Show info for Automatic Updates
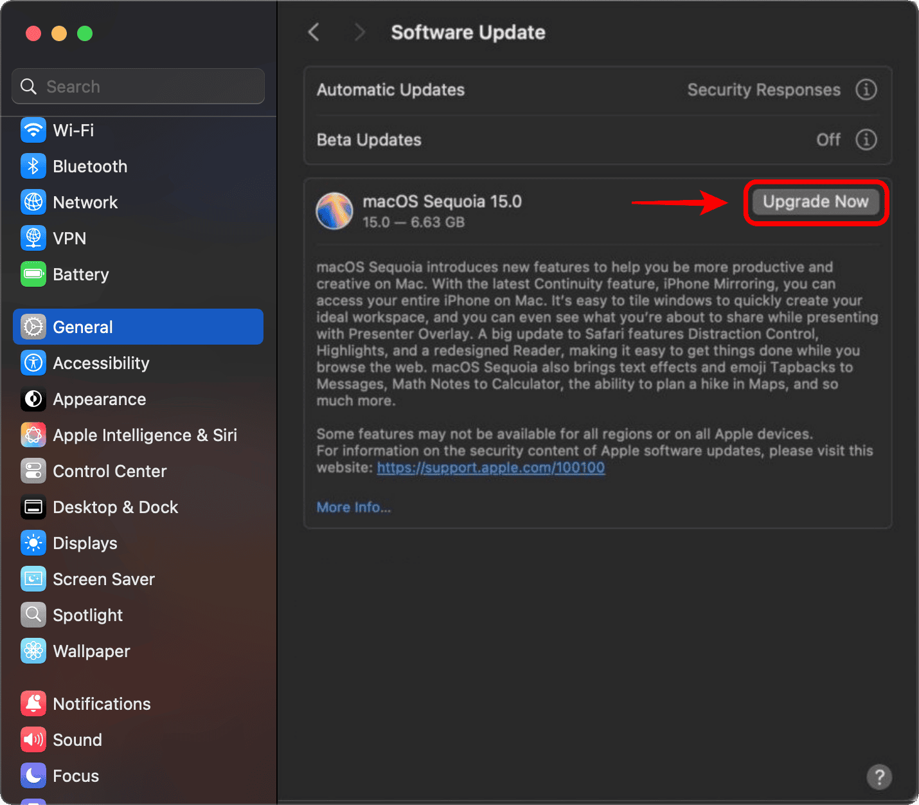This screenshot has width=919, height=805. 866,90
